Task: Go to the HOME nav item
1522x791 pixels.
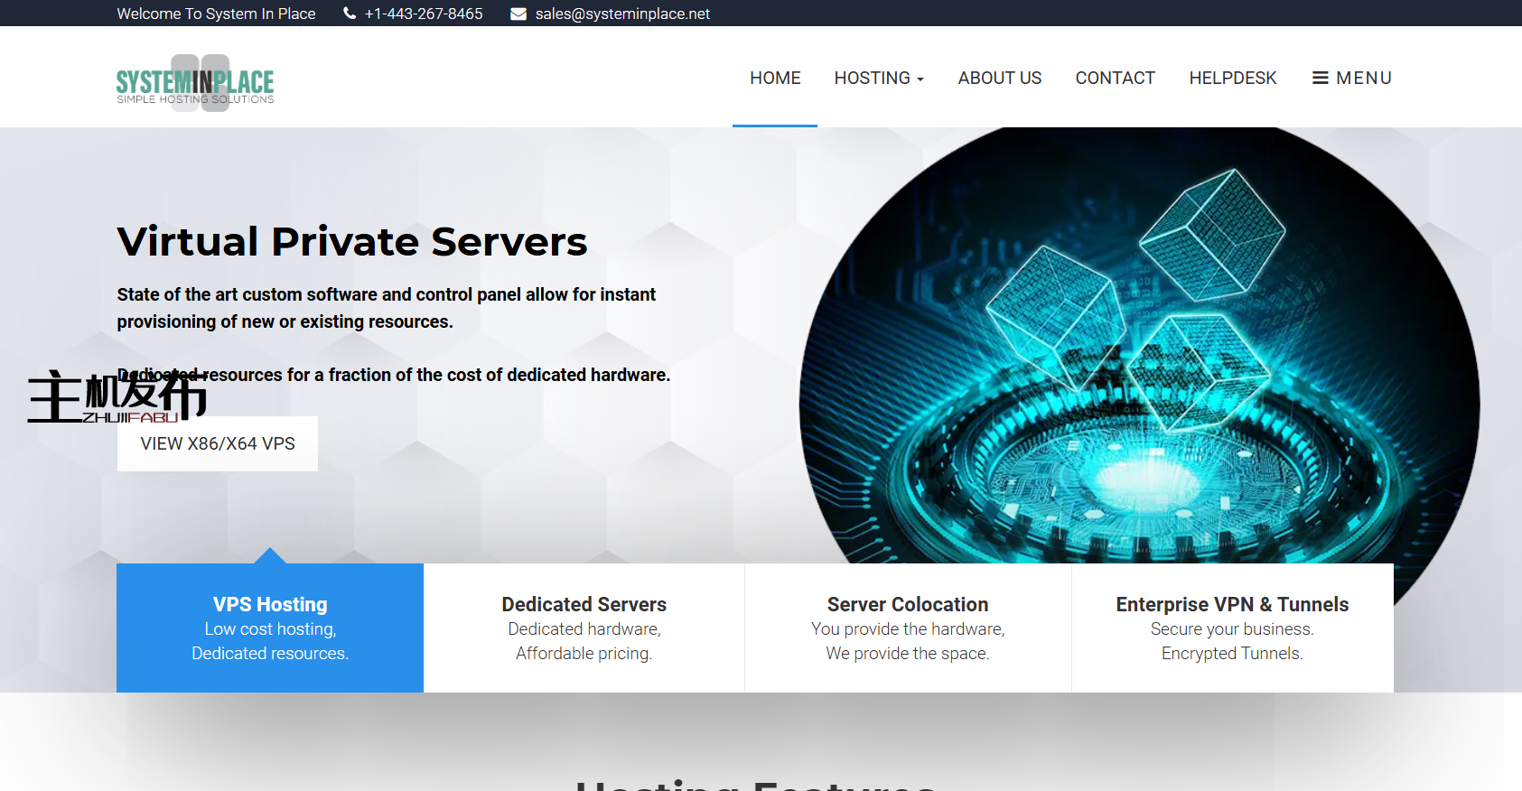Action: coord(775,79)
